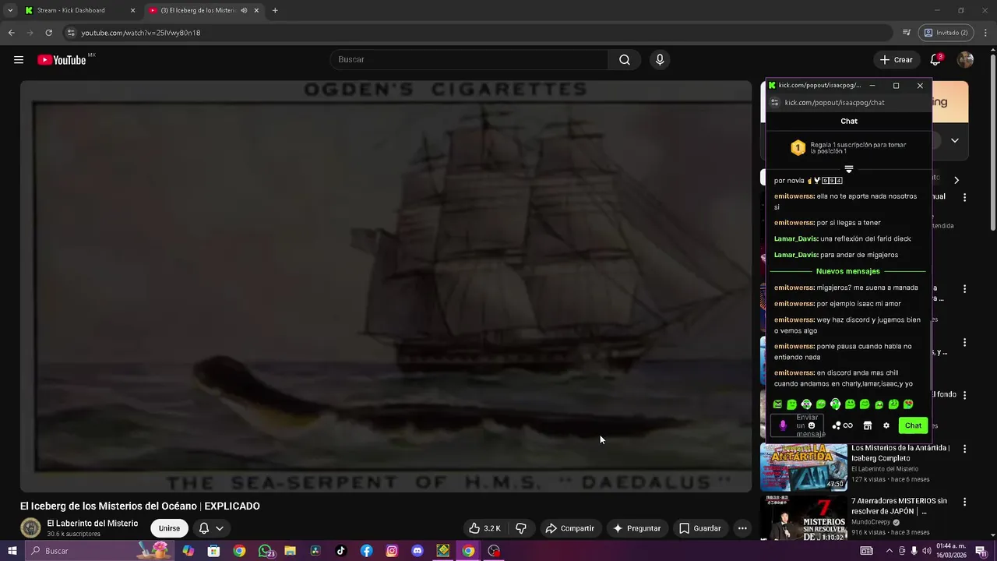
Task: Go to YouTube home via the logo
Action: pyautogui.click(x=62, y=60)
